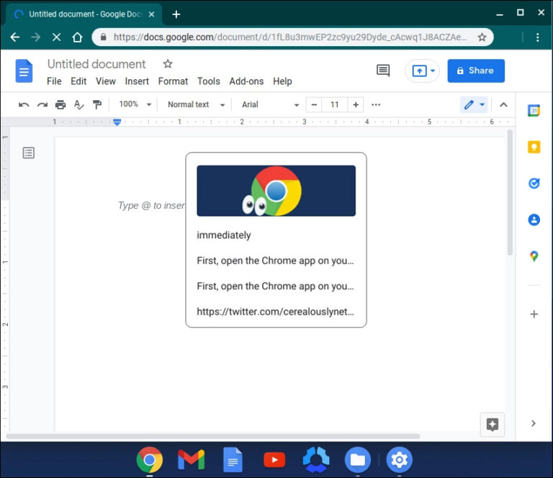Stop page loading with X button
Screen dimensions: 553x478
[x=56, y=37]
